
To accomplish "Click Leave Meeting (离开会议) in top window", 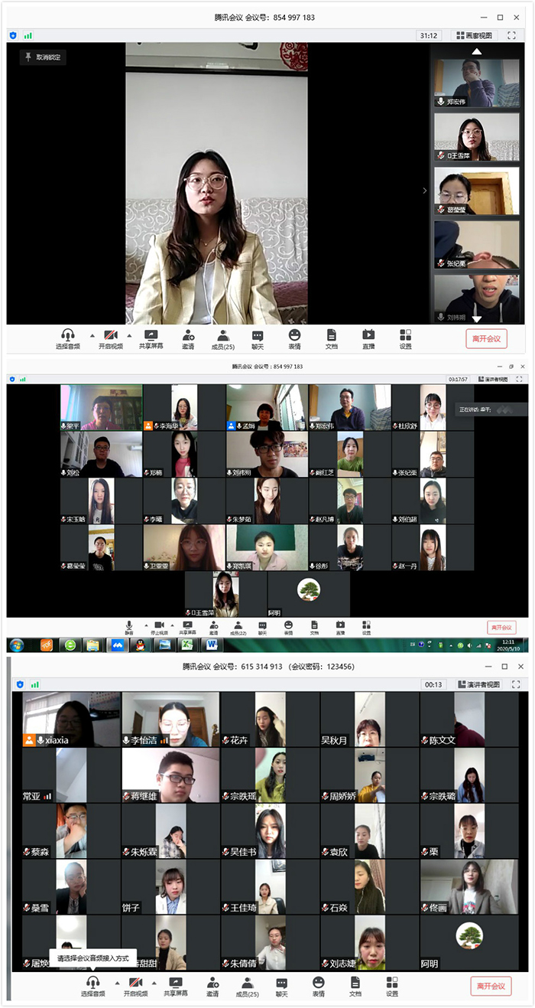I will (x=486, y=339).
